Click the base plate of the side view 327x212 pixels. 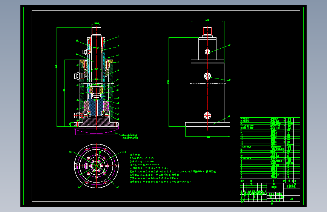(x=207, y=124)
